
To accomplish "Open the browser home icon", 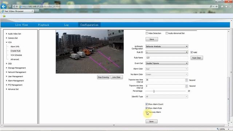I will click(x=222, y=7).
